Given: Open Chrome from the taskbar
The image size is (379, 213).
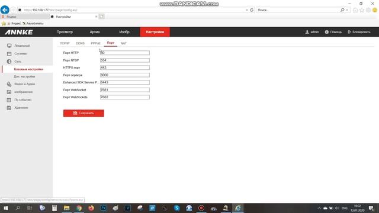Looking at the screenshot, I should (79, 208).
